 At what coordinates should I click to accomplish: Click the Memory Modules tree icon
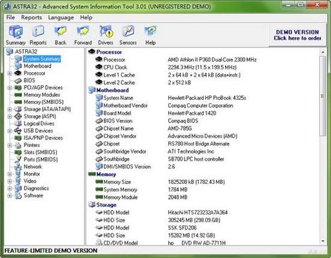pyautogui.click(x=18, y=95)
